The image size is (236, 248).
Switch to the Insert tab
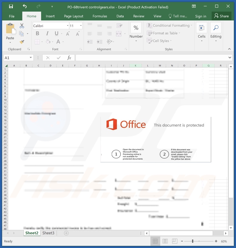pos(50,16)
